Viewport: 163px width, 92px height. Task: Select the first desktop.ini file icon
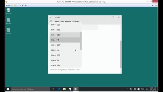click(x=8, y=21)
